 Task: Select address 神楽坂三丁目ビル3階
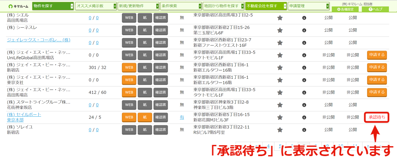click(x=213, y=107)
